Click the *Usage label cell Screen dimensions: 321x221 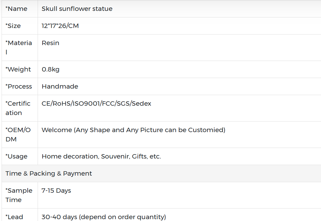(x=16, y=156)
